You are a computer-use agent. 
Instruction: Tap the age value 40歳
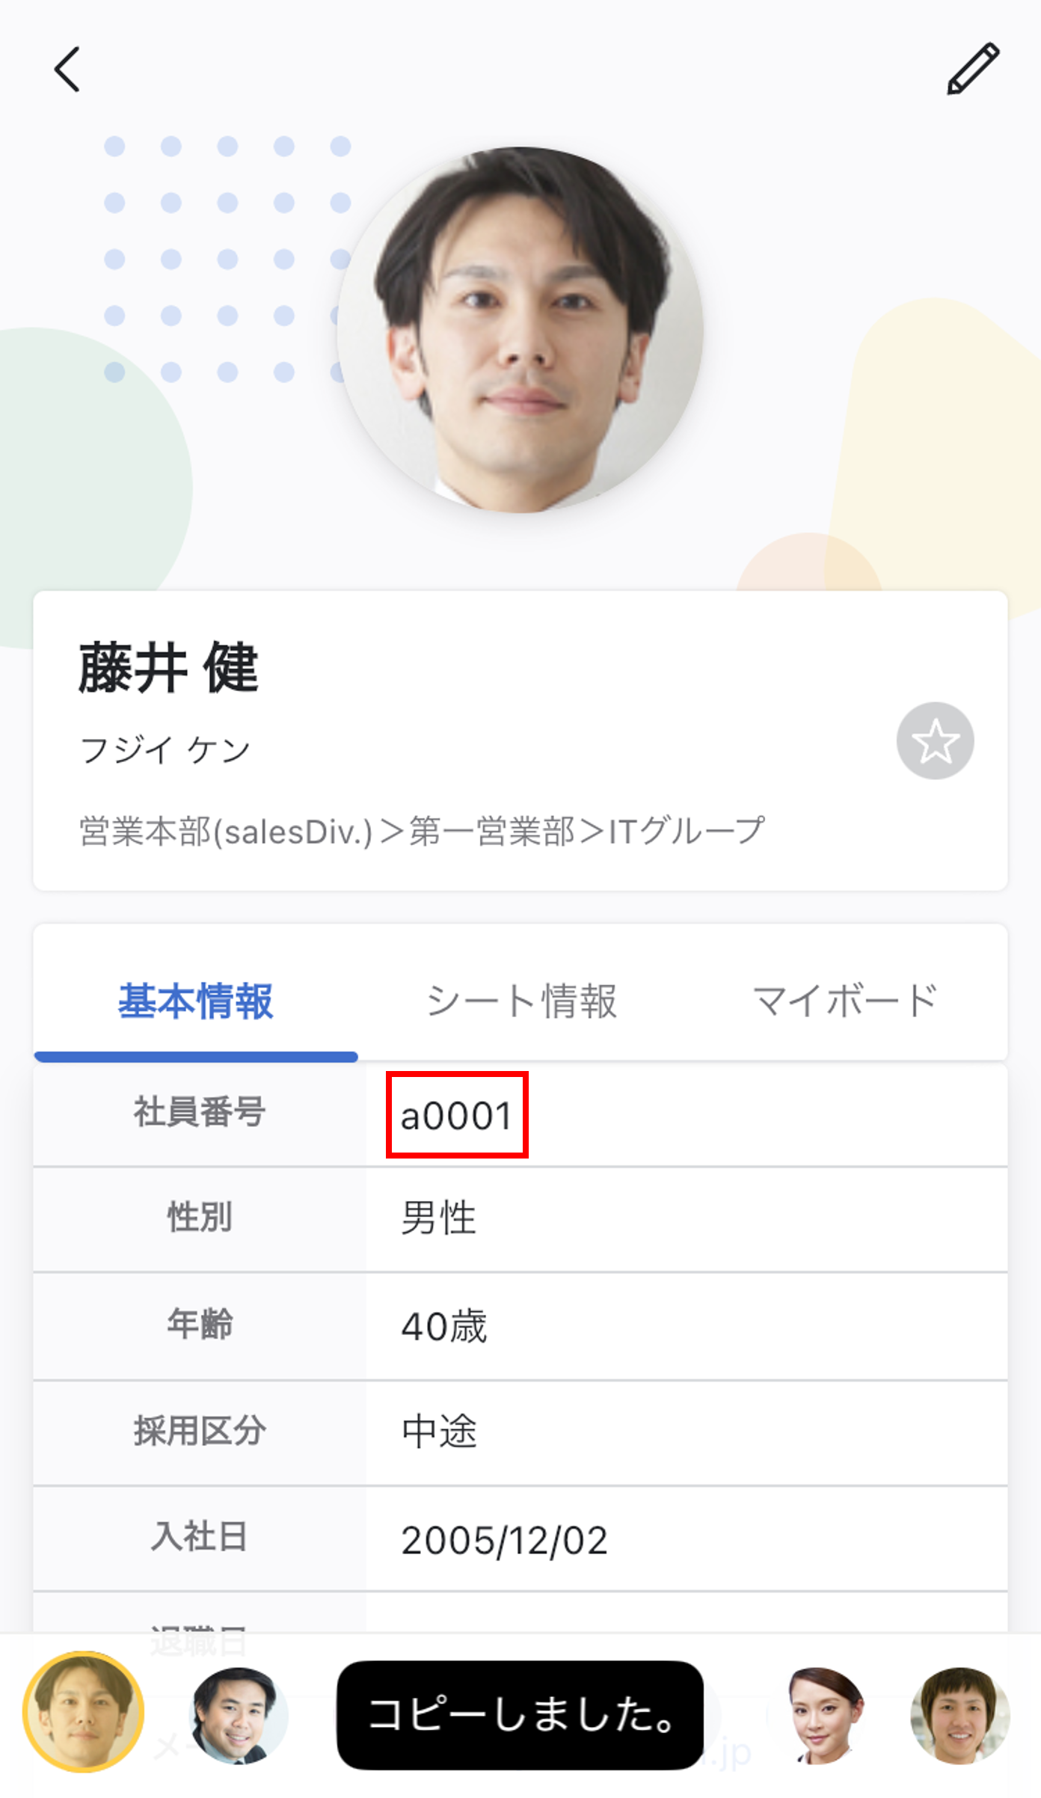click(x=444, y=1326)
